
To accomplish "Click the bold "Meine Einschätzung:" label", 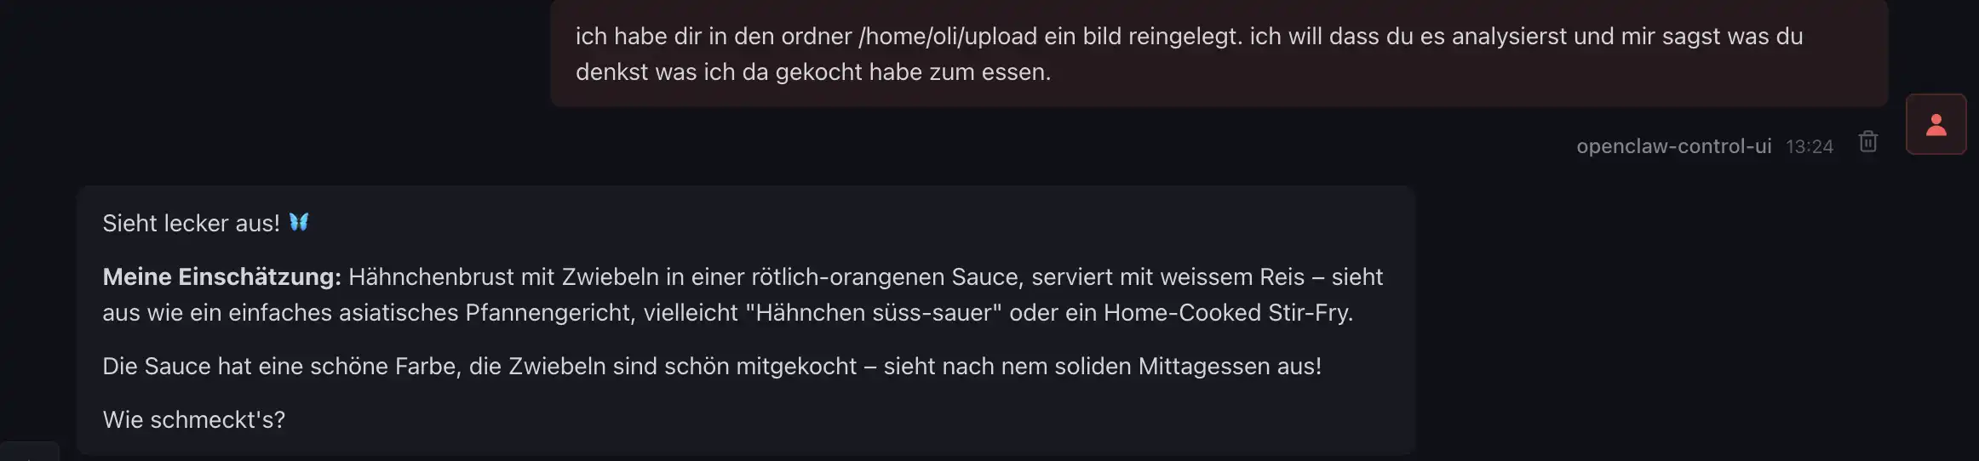I will pos(221,277).
